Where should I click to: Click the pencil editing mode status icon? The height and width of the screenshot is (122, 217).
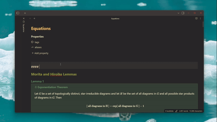(176, 111)
